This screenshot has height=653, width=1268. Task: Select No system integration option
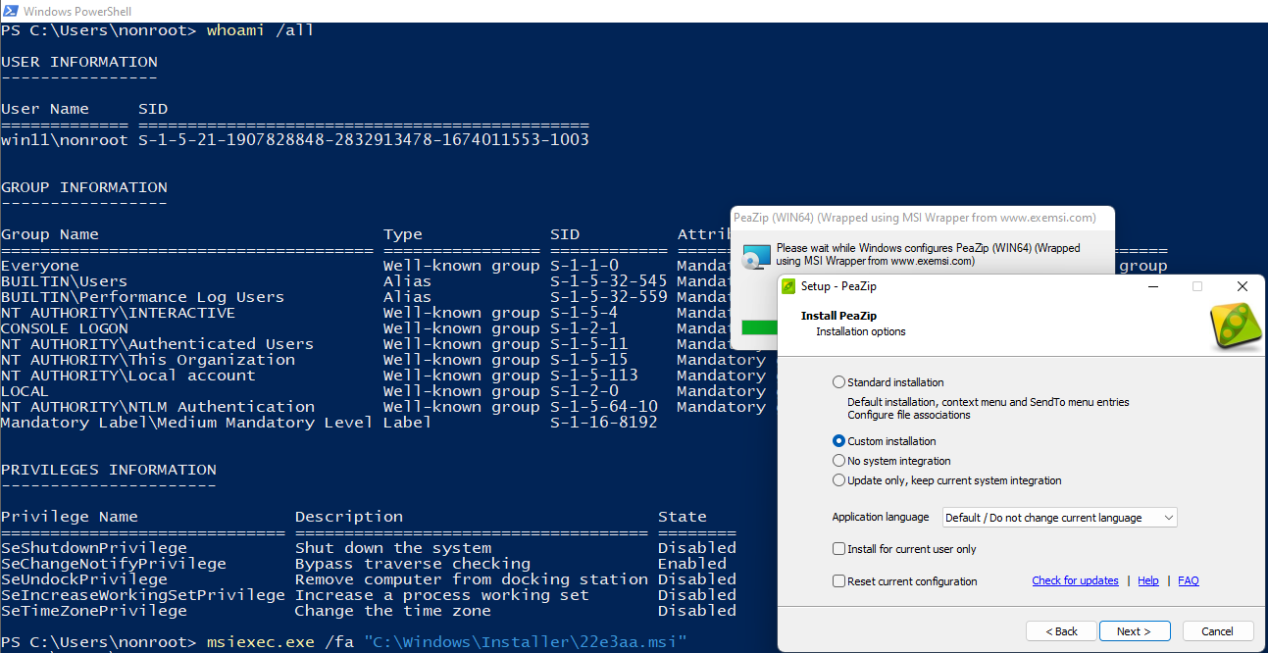click(x=891, y=461)
